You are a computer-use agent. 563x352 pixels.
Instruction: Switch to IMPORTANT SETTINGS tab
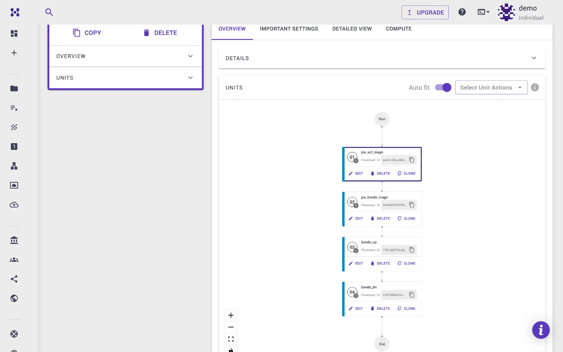pos(289,29)
